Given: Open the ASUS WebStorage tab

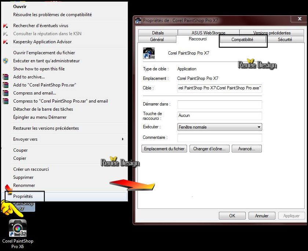Looking at the screenshot, I should 208,33.
